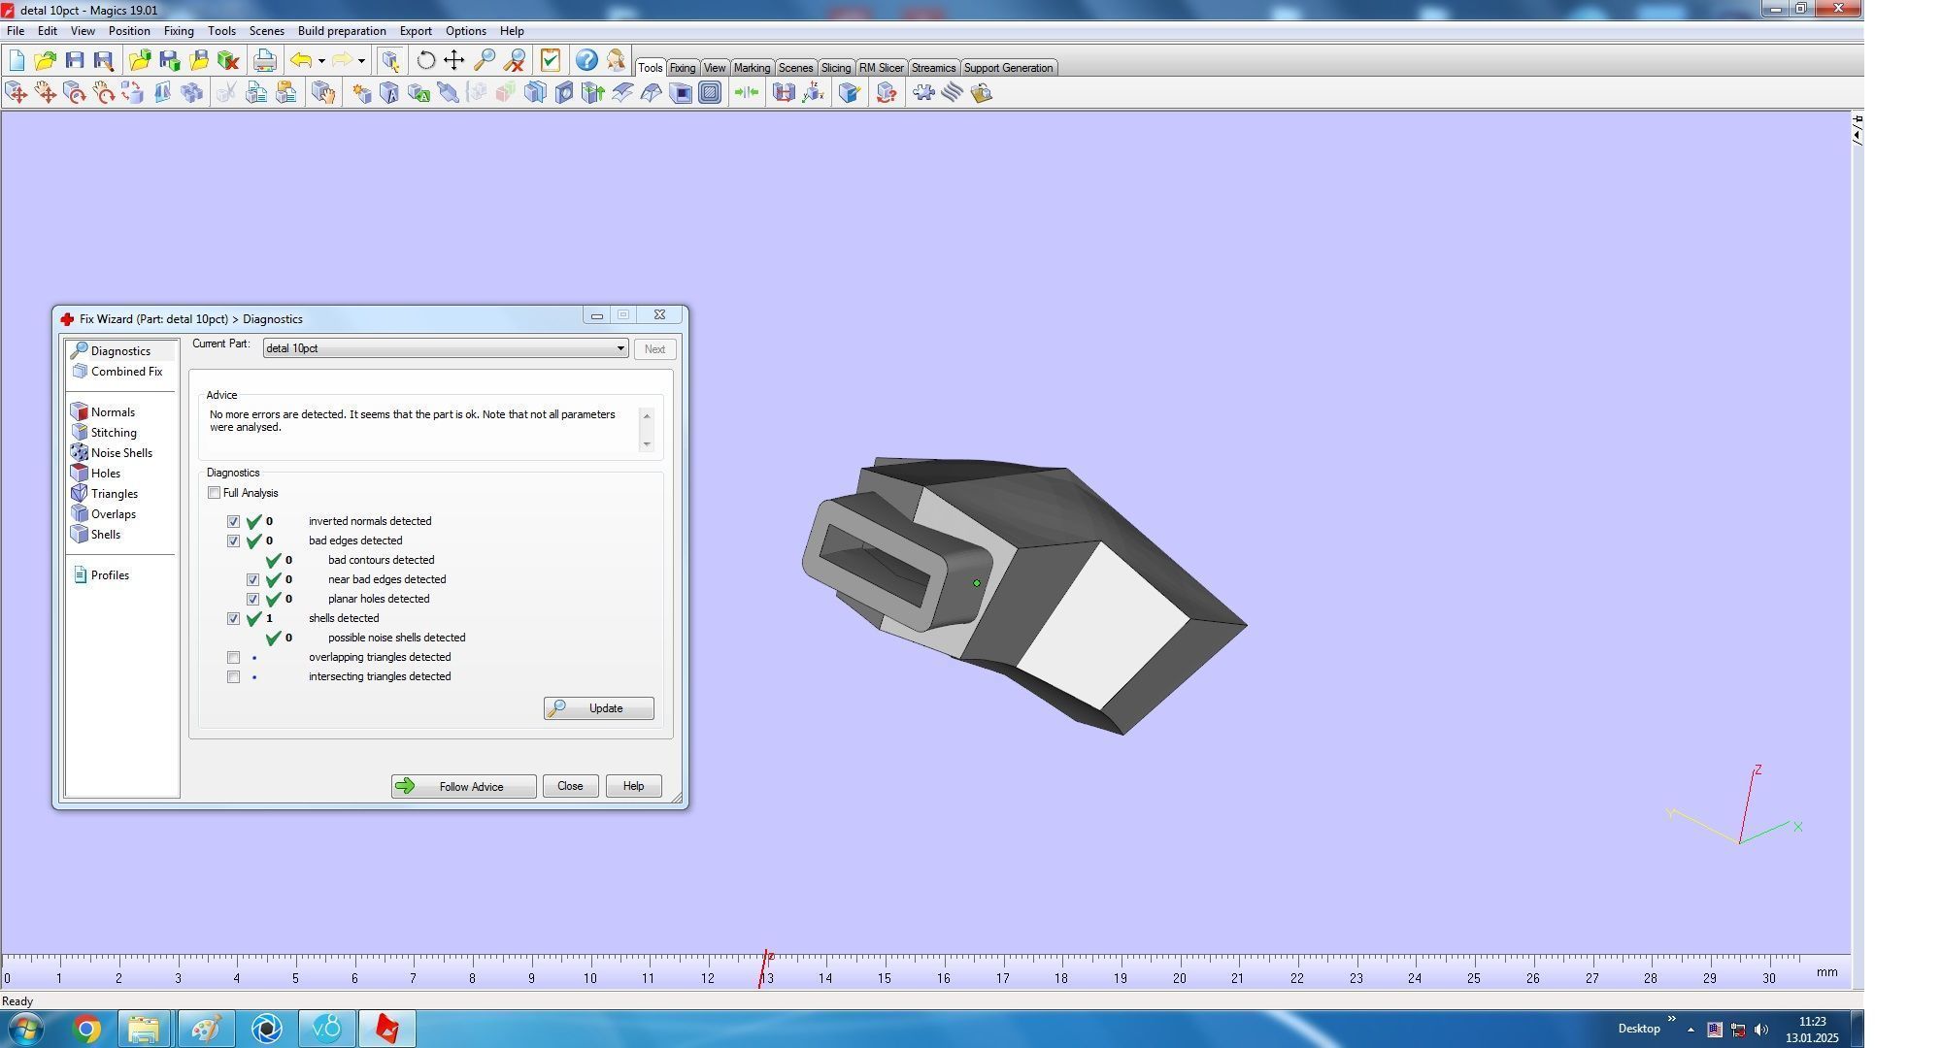
Task: Expand the Undo history dropdown arrow
Action: (321, 61)
